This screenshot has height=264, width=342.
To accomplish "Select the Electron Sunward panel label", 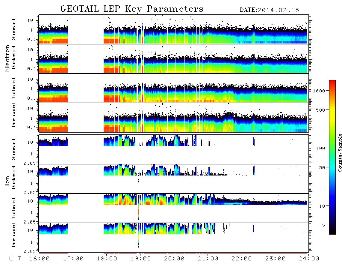I will click(x=14, y=29).
